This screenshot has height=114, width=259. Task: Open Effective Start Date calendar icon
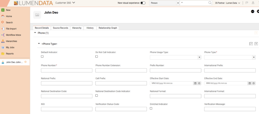pos(195,83)
